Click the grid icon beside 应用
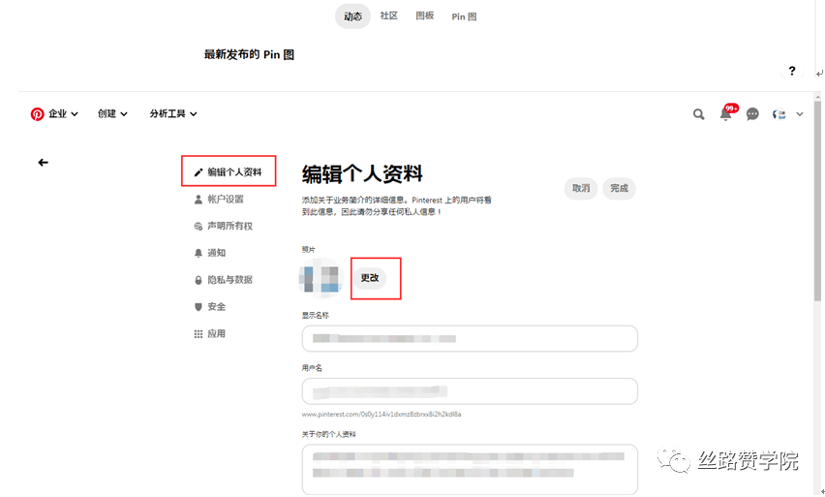 coord(199,334)
